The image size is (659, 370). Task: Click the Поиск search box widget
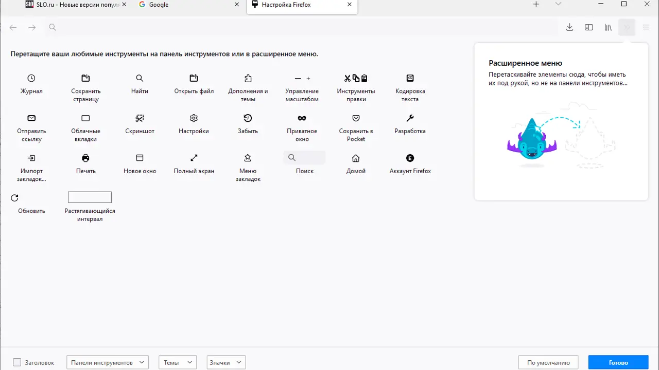tap(304, 158)
